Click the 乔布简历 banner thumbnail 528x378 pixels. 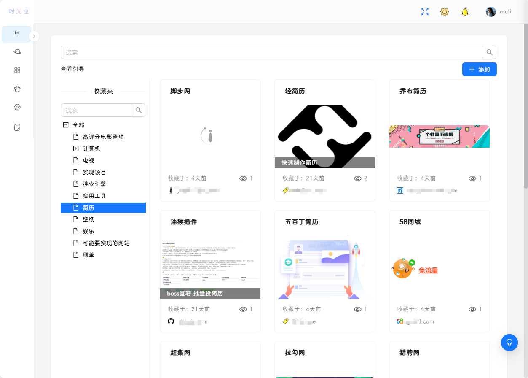(x=440, y=136)
